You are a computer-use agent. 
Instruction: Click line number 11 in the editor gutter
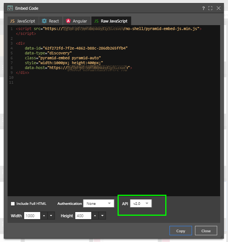(11, 83)
